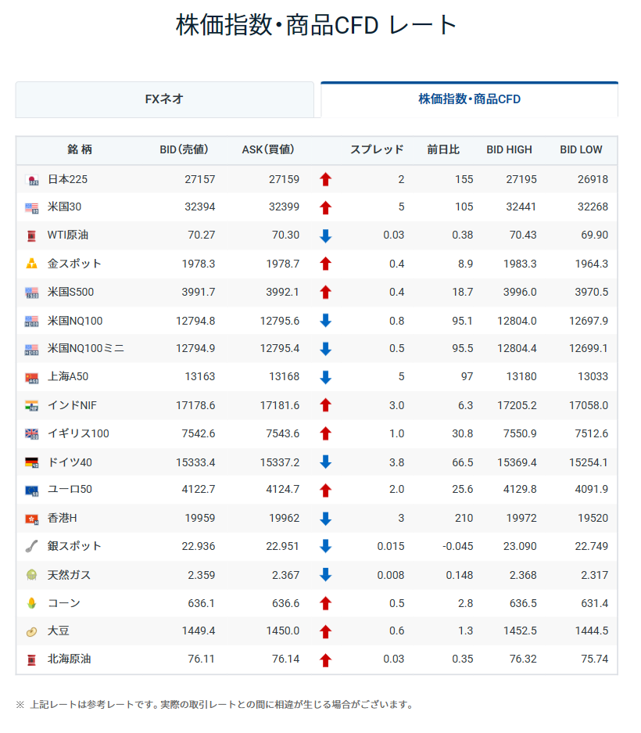Viewport: 641px width, 733px height.
Task: Select the 株価指数・商品CFD tab
Action: (470, 99)
